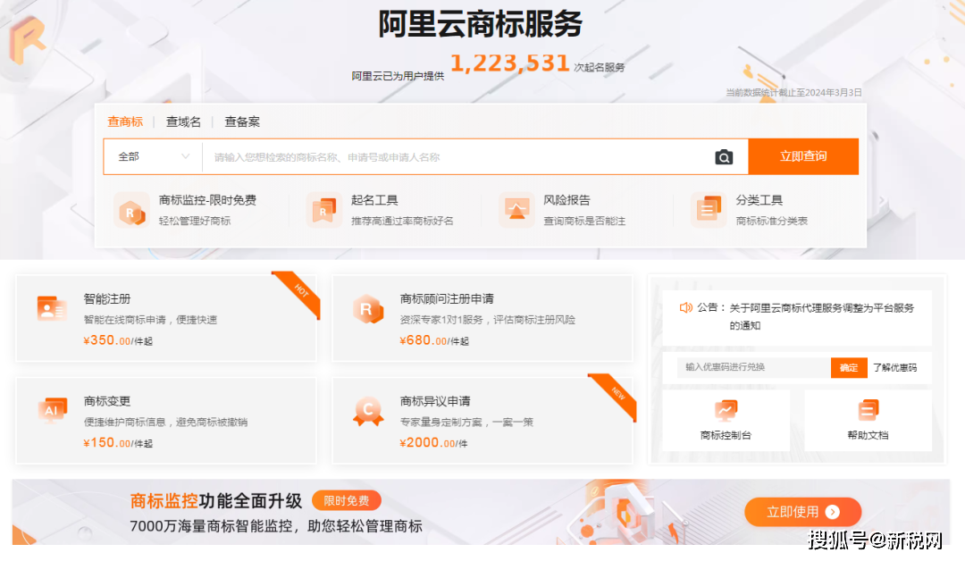Open the 商标控制台 icon
Viewport: 965px width, 561px height.
[726, 410]
